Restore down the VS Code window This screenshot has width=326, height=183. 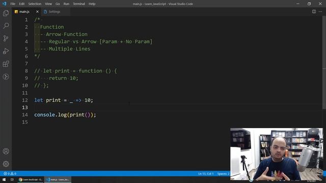(309, 4)
